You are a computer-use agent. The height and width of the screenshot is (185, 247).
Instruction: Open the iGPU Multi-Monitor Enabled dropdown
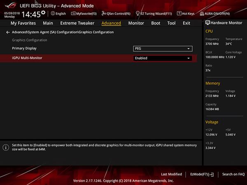pyautogui.click(x=163, y=58)
